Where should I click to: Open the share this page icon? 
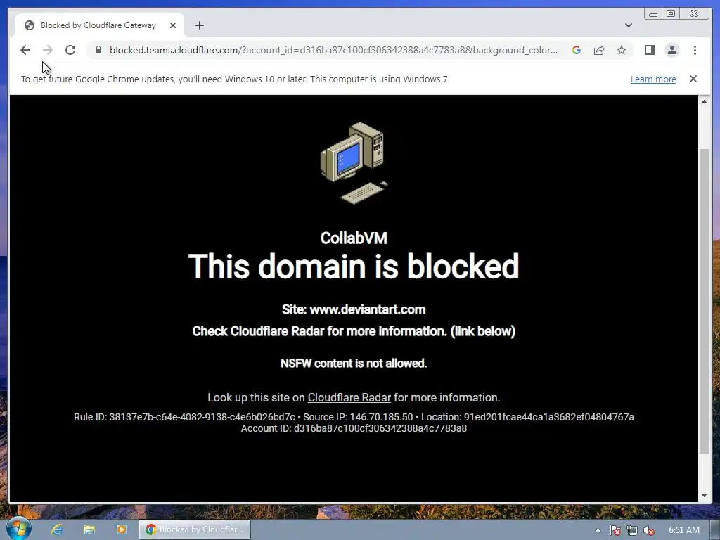point(599,50)
